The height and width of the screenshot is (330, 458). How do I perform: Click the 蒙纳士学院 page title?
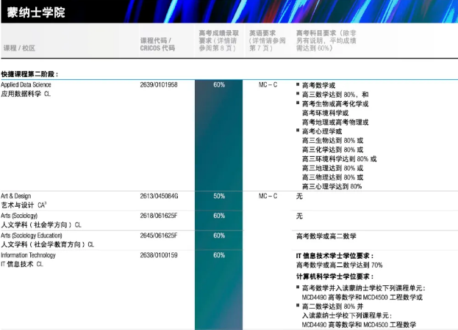point(35,12)
